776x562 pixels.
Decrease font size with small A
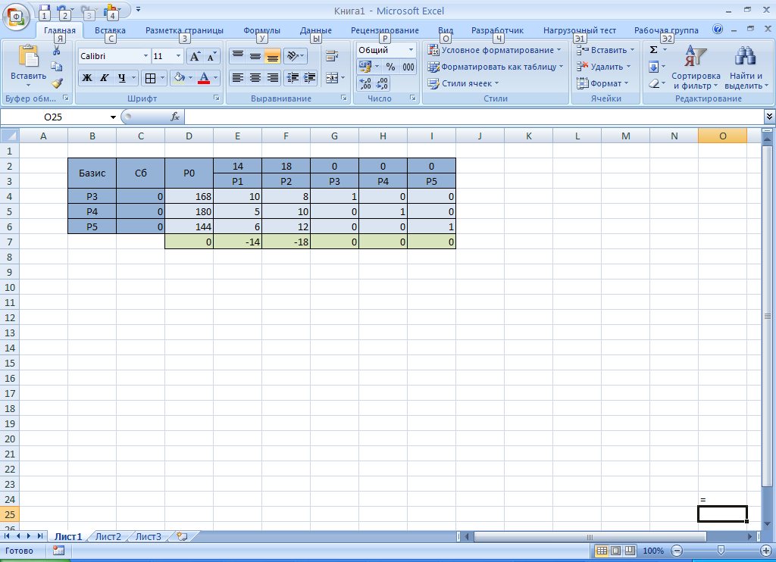pos(211,56)
